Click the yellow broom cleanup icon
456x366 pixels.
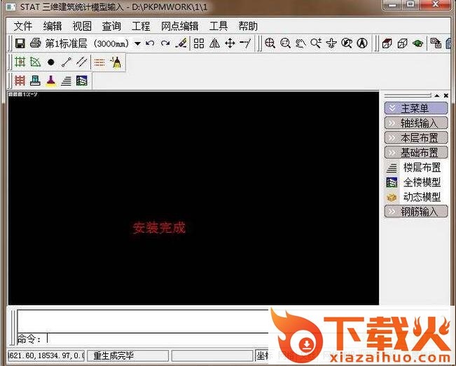[116, 62]
